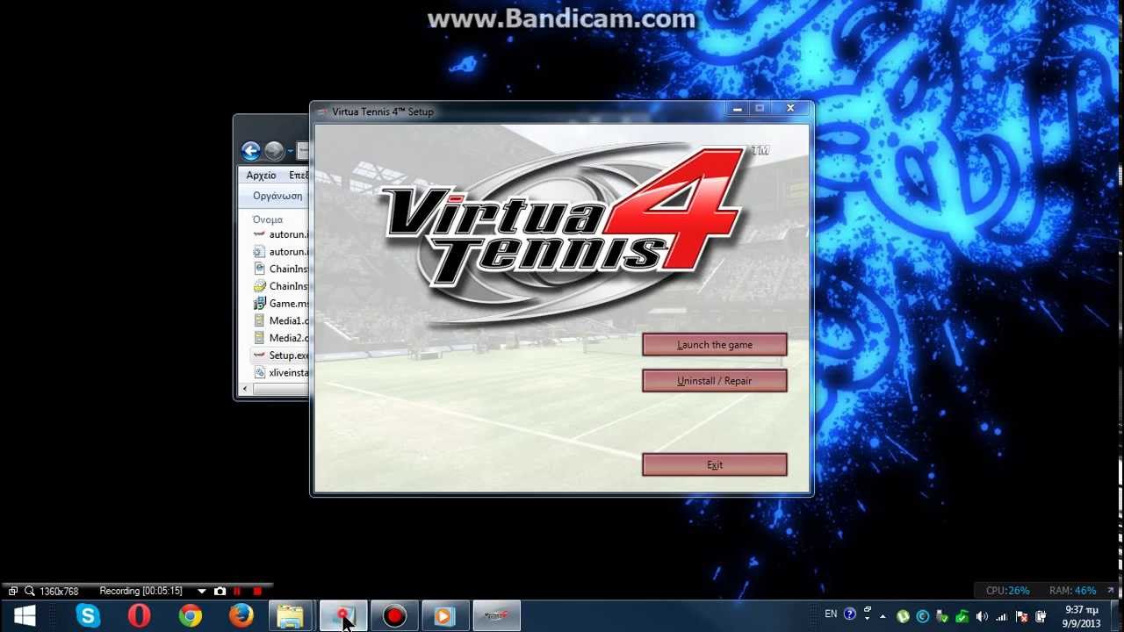Show hidden tray icons
The width and height of the screenshot is (1124, 632).
883,616
